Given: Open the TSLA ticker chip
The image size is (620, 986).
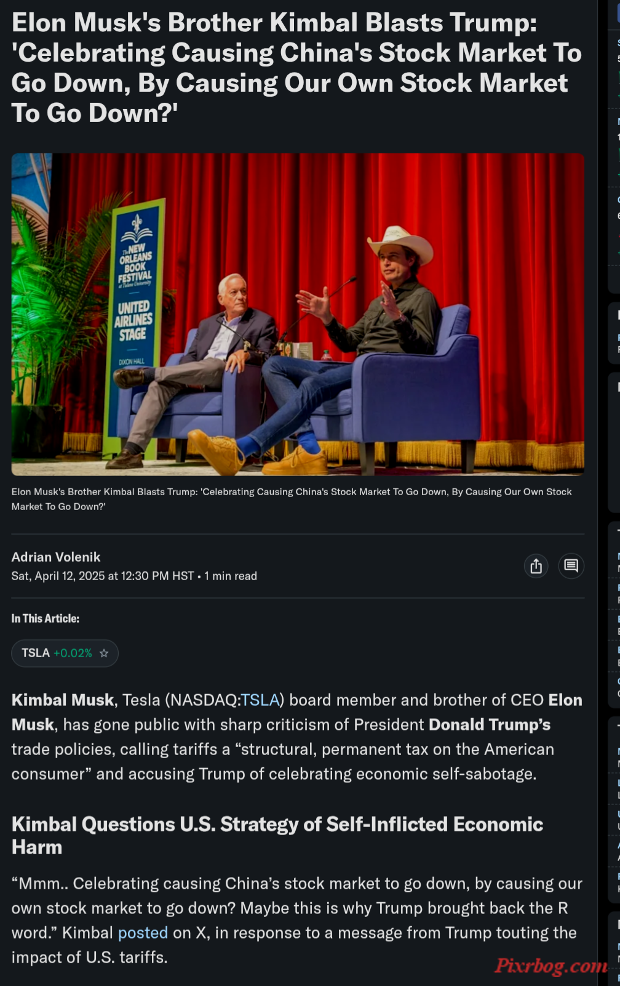Looking at the screenshot, I should [x=65, y=653].
